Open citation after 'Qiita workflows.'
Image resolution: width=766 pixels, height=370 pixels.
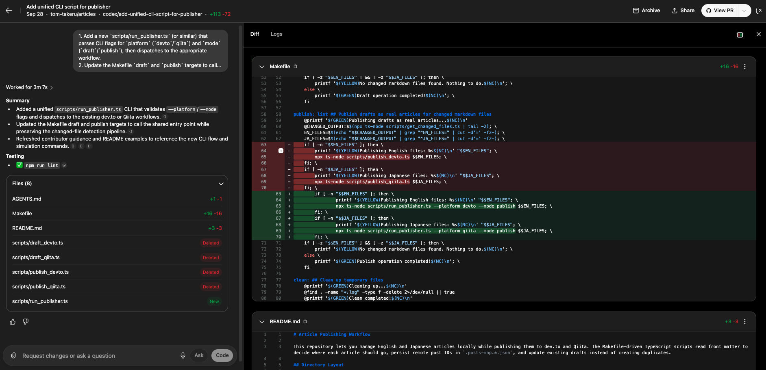(x=165, y=117)
